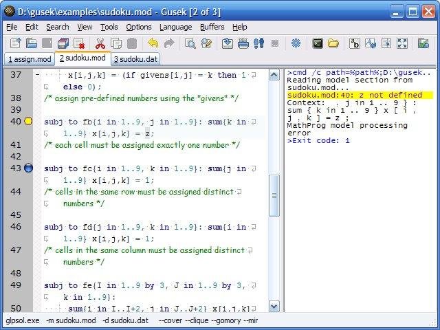440x330 pixels.
Task: Collapse the fold marker at line 37
Action: tap(37, 75)
